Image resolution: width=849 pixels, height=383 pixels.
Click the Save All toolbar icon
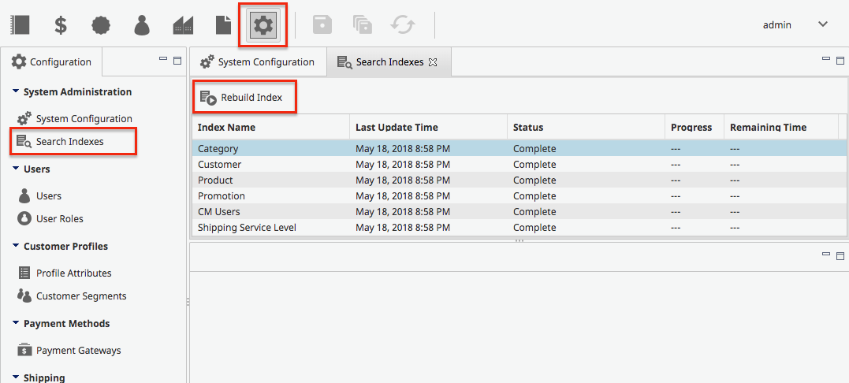point(363,25)
